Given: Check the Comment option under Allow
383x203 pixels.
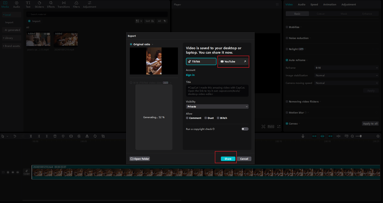Looking at the screenshot, I should click(x=187, y=118).
